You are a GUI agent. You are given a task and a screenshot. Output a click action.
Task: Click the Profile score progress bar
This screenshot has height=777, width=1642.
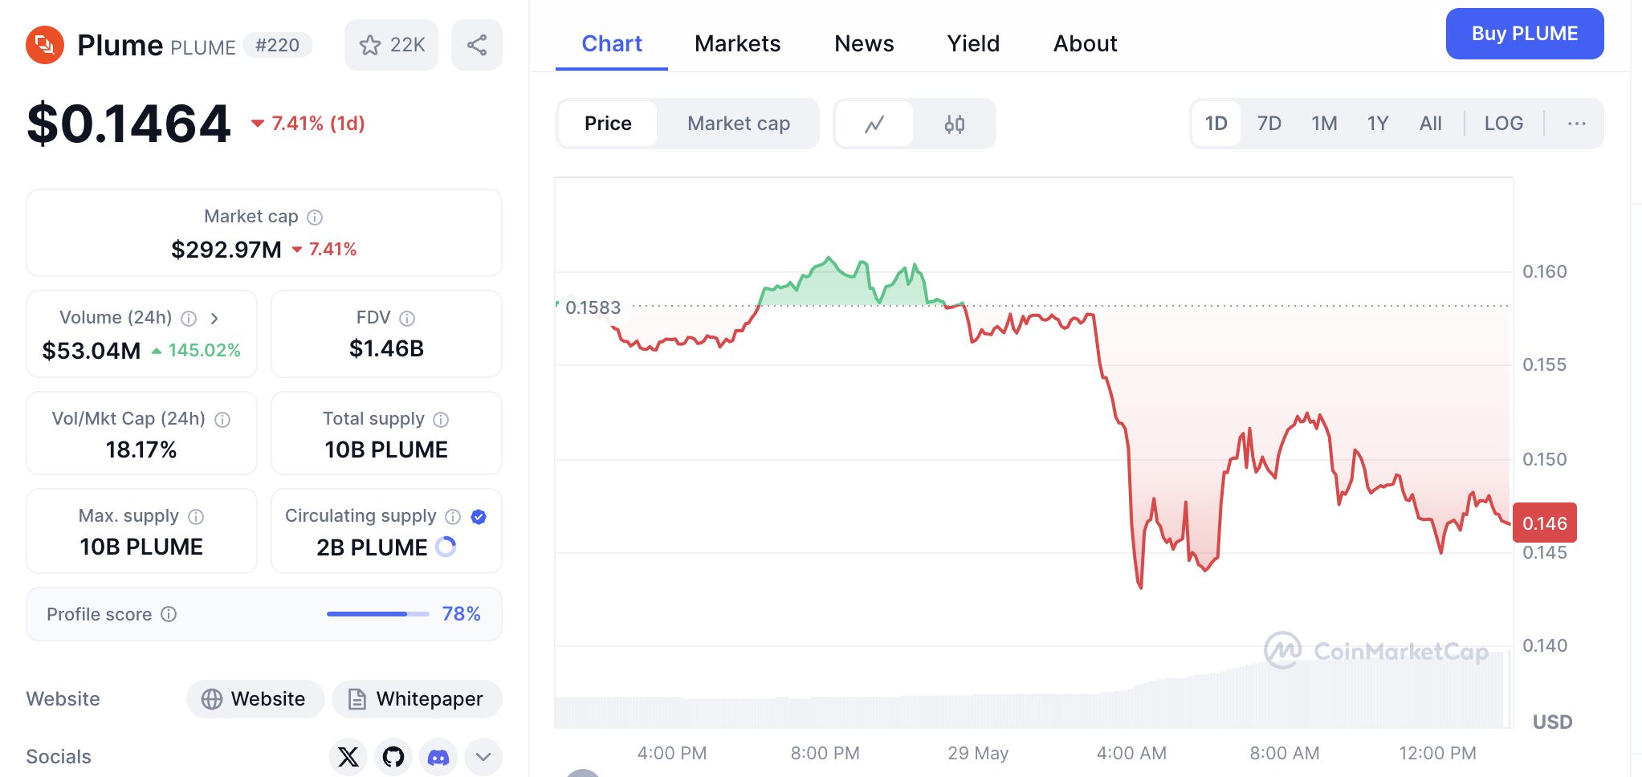point(377,614)
